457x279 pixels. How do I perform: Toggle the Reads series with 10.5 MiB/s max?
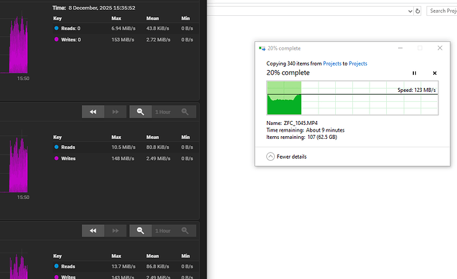(68, 147)
